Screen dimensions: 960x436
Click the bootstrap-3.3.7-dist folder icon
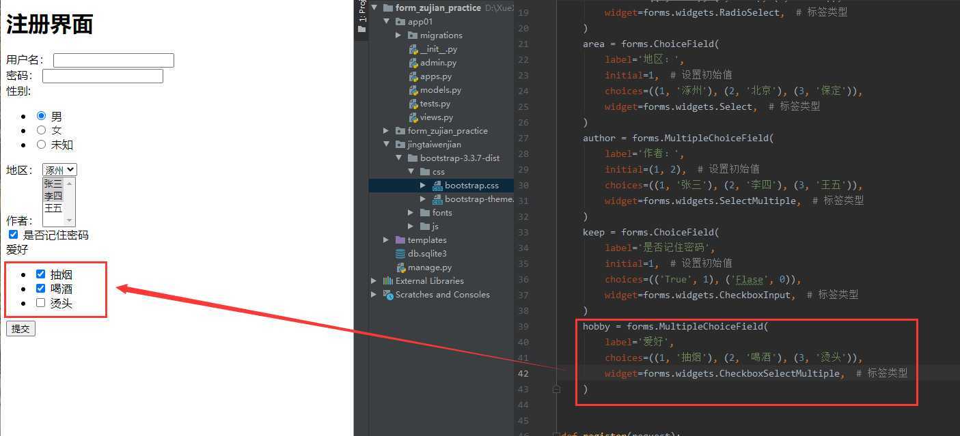point(413,158)
